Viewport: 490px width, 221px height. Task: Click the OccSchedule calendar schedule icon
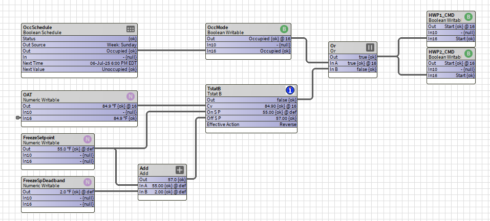130,30
